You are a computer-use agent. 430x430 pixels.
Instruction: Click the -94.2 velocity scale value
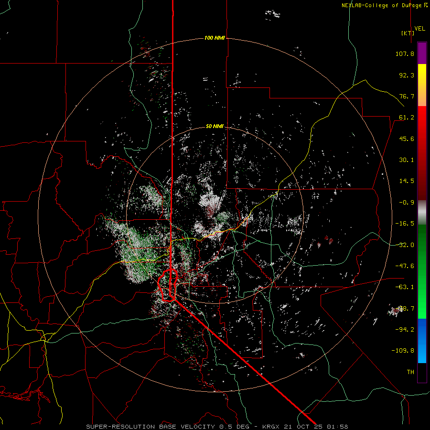click(x=405, y=329)
